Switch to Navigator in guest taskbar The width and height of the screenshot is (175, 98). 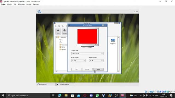(x=46, y=84)
